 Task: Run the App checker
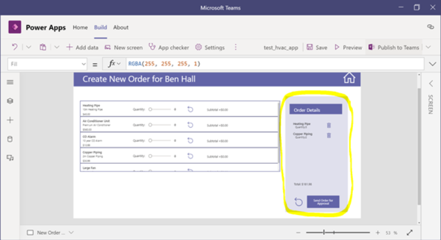click(x=169, y=47)
